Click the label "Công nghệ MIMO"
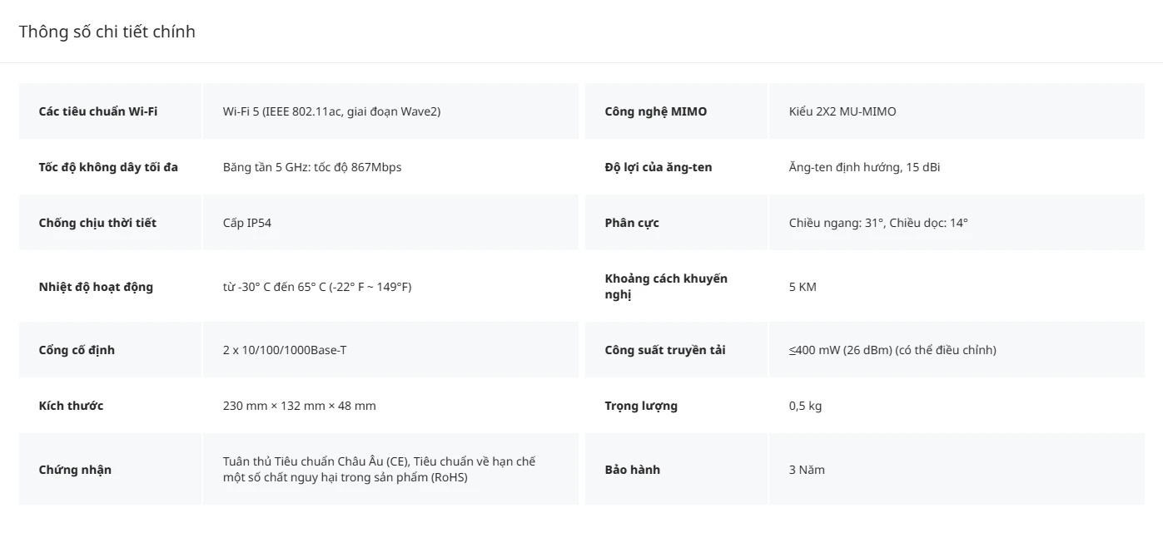Screen dimensions: 1163x557 656,111
